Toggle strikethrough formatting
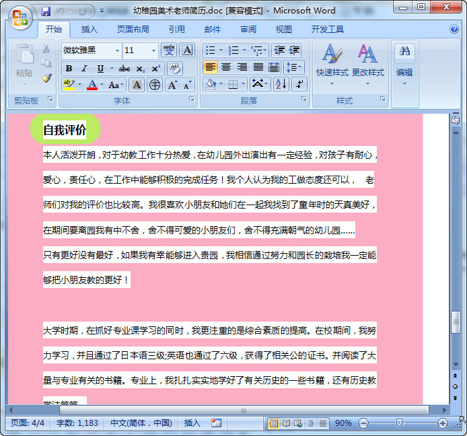 click(124, 69)
